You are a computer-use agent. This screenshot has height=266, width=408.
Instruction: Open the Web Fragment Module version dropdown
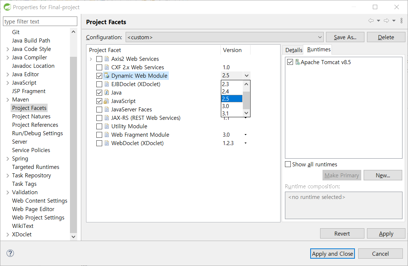coord(245,134)
